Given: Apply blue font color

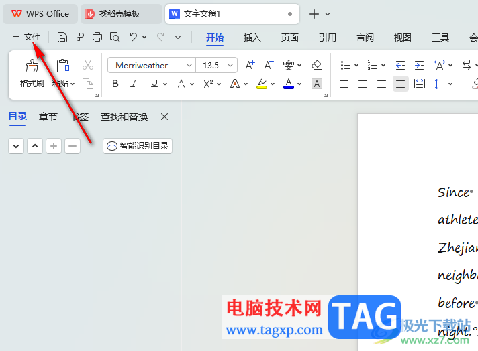Looking at the screenshot, I should (x=289, y=84).
